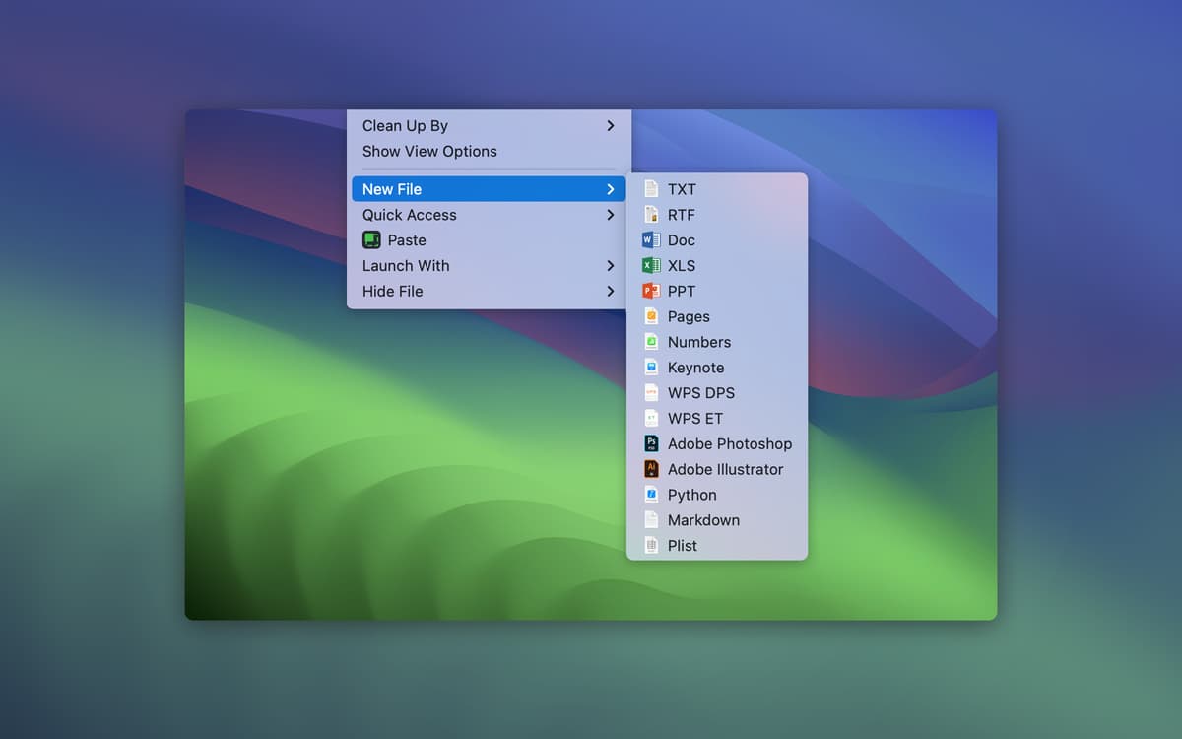Click the PowerPoint icon beside PPT
The width and height of the screenshot is (1182, 739).
coord(651,292)
